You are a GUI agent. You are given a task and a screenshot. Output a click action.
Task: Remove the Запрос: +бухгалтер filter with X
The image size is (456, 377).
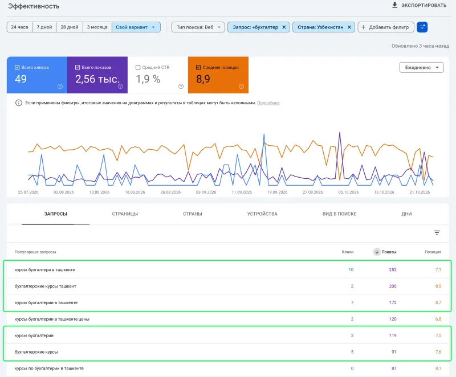[x=284, y=27]
